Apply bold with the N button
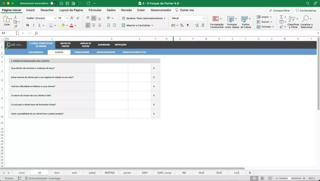320x181 pixels. pyautogui.click(x=28, y=25)
